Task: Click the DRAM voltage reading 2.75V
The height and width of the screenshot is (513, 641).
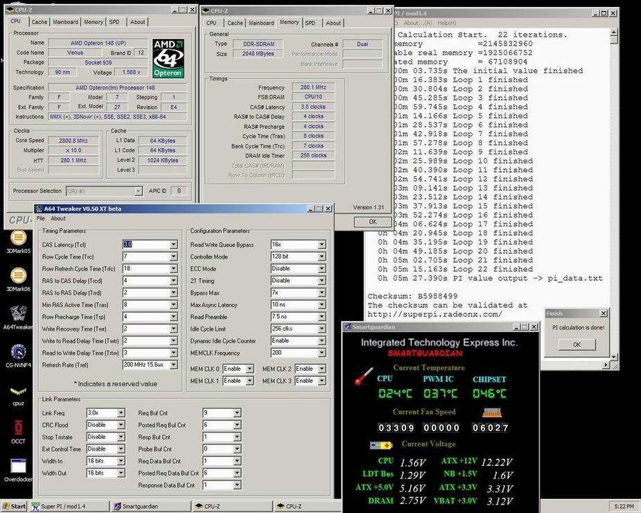Action: pos(413,501)
